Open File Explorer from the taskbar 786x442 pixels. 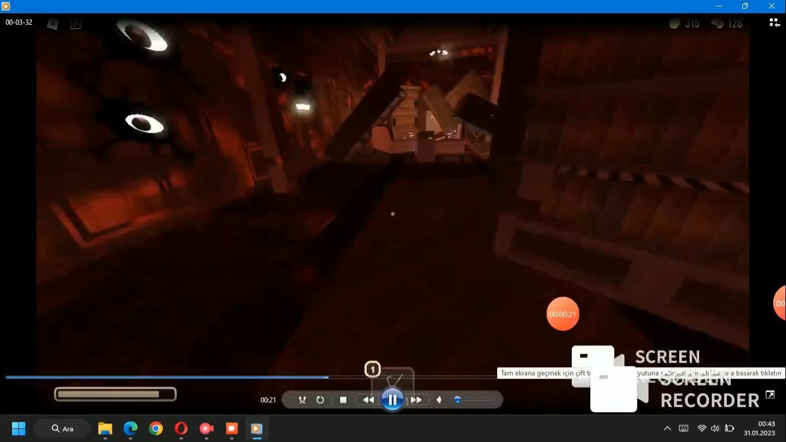point(105,429)
